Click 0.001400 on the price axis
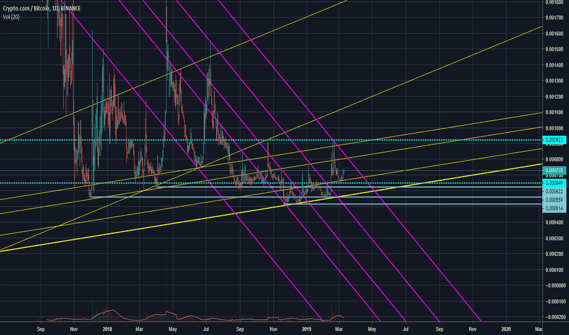Screen dimensions: 569x335 [x=554, y=65]
